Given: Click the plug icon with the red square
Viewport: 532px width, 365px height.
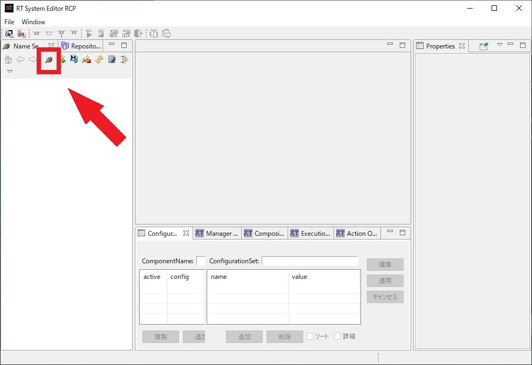Looking at the screenshot, I should point(86,60).
